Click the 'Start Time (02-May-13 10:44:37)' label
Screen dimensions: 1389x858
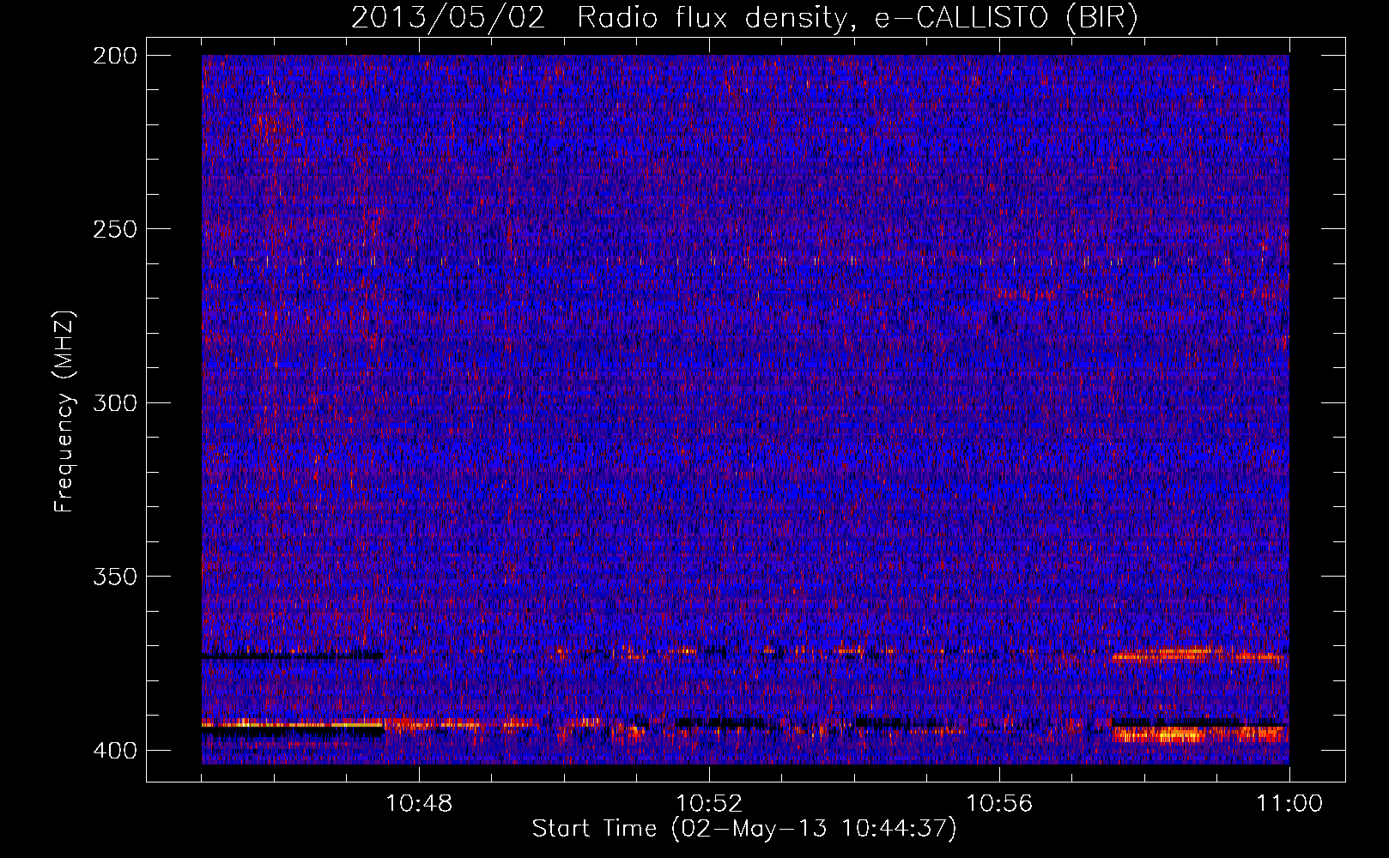[744, 829]
